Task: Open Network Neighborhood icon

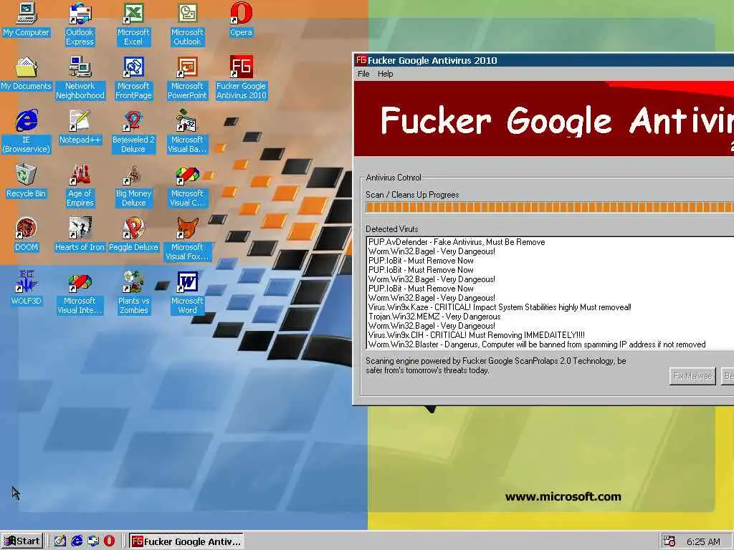Action: [80, 77]
